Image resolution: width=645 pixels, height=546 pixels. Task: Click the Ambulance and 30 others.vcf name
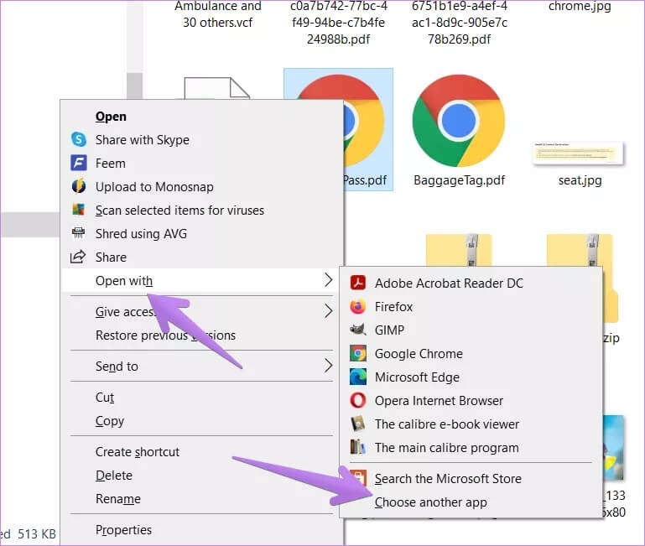217,14
